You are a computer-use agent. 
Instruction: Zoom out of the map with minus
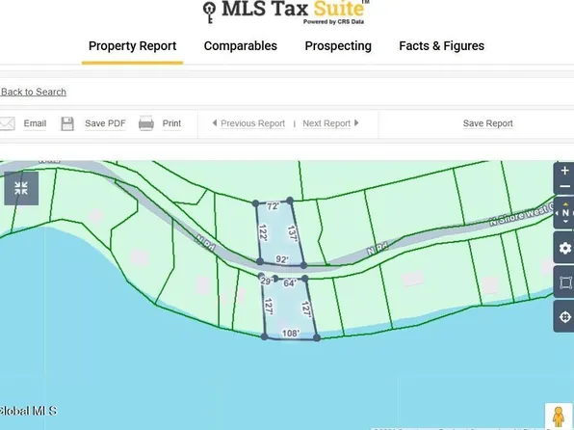(x=564, y=187)
